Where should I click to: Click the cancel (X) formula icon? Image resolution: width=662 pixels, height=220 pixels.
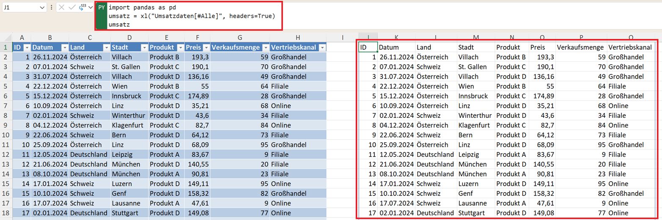coord(62,8)
